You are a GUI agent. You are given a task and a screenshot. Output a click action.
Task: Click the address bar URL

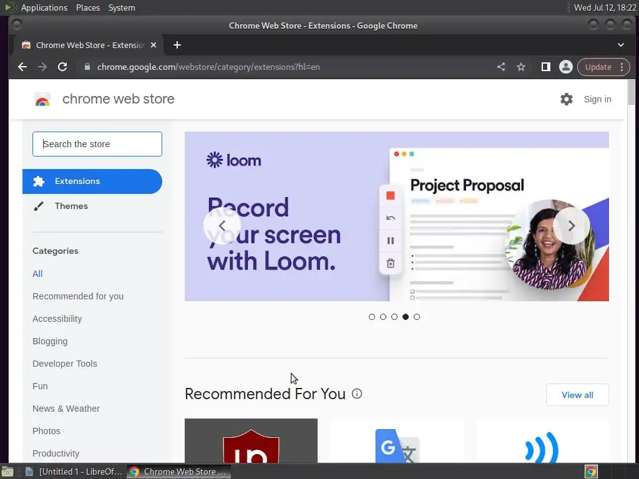208,67
